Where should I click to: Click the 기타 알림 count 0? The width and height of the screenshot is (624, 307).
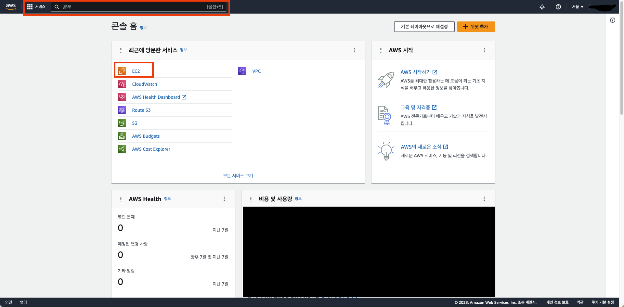point(121,282)
